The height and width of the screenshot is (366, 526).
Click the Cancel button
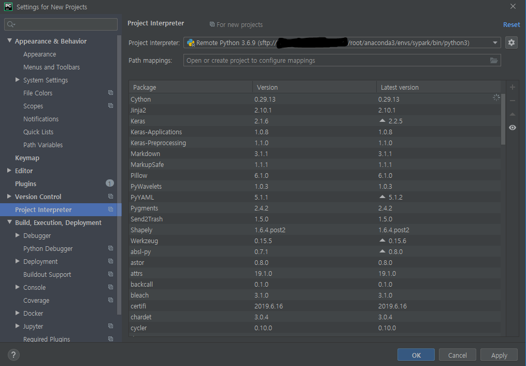pos(457,355)
